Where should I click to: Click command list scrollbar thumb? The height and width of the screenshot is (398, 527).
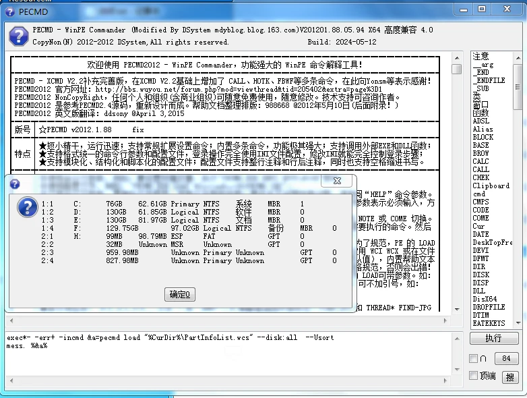point(518,87)
